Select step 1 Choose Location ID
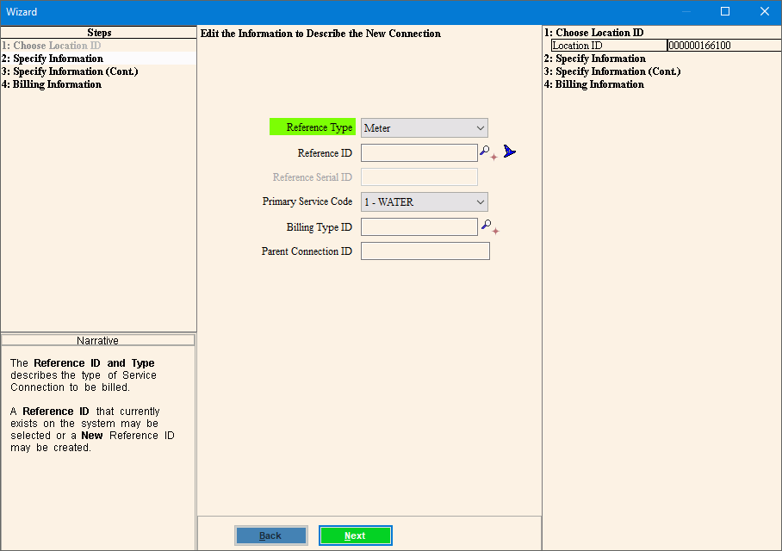The width and height of the screenshot is (782, 551). pos(51,46)
